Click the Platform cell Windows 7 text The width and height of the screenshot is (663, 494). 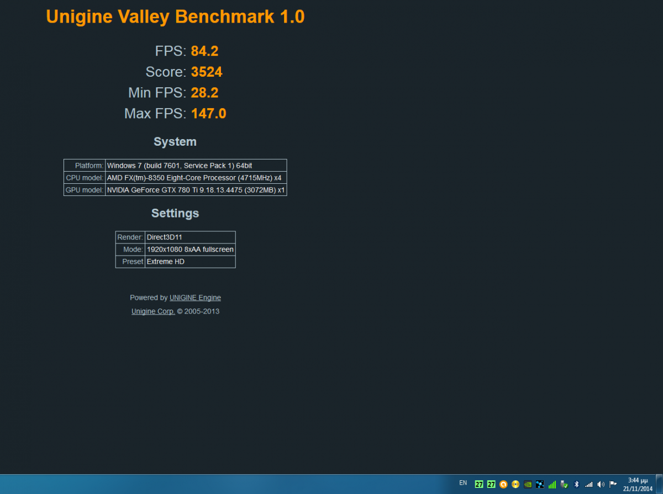(x=196, y=165)
